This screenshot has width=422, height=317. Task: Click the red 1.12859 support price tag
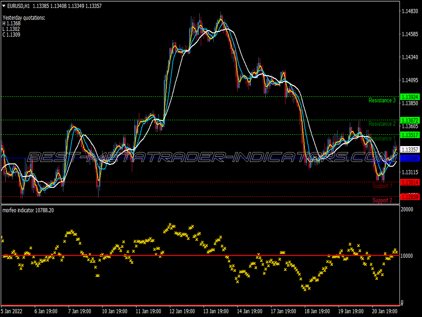(410, 197)
